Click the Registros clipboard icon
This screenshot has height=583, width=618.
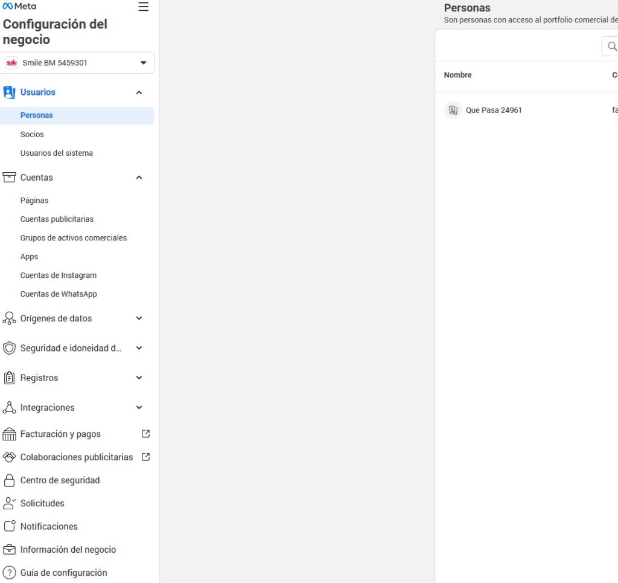click(8, 378)
